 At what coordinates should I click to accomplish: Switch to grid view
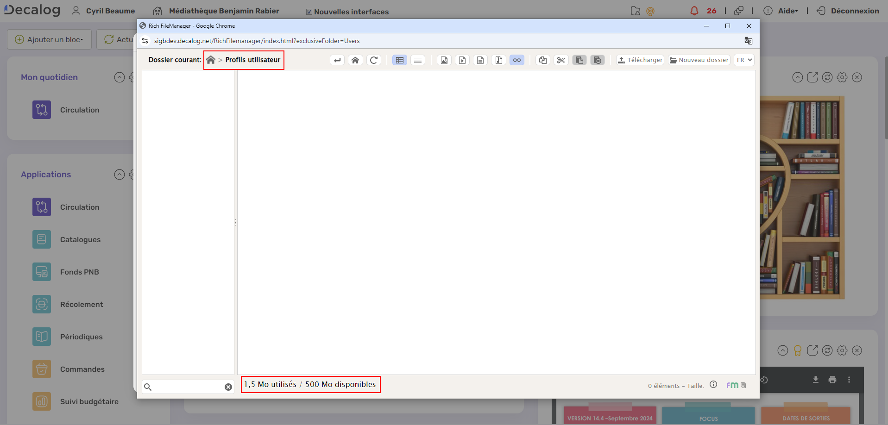pos(400,60)
